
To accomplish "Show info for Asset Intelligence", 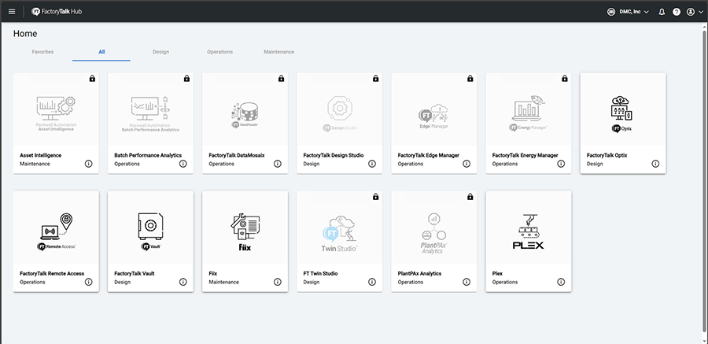I will [88, 164].
